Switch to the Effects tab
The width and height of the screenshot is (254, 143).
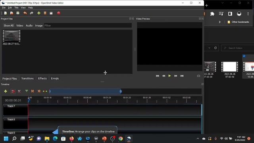pos(42,79)
